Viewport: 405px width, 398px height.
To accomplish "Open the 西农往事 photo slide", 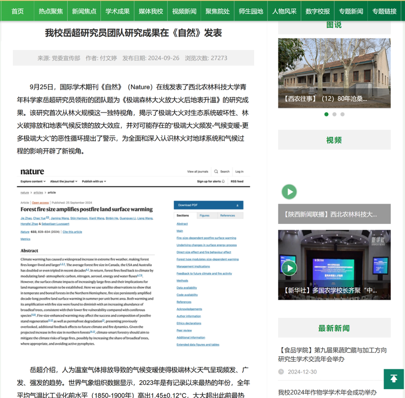I will pyautogui.click(x=334, y=73).
